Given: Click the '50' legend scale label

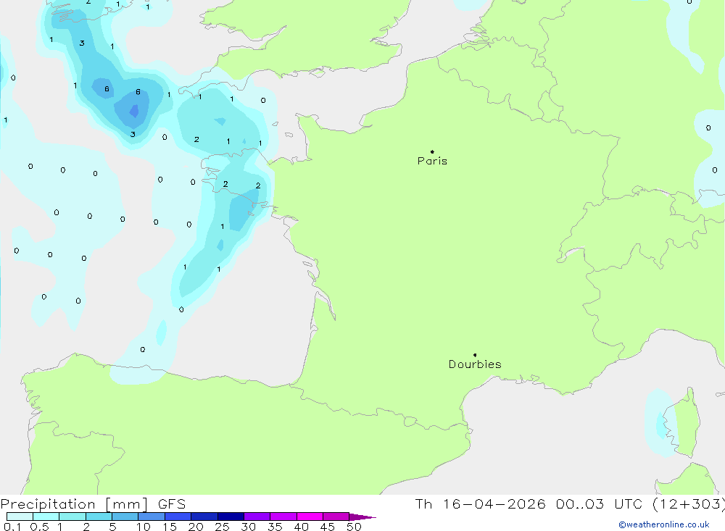Looking at the screenshot, I should pyautogui.click(x=355, y=527).
